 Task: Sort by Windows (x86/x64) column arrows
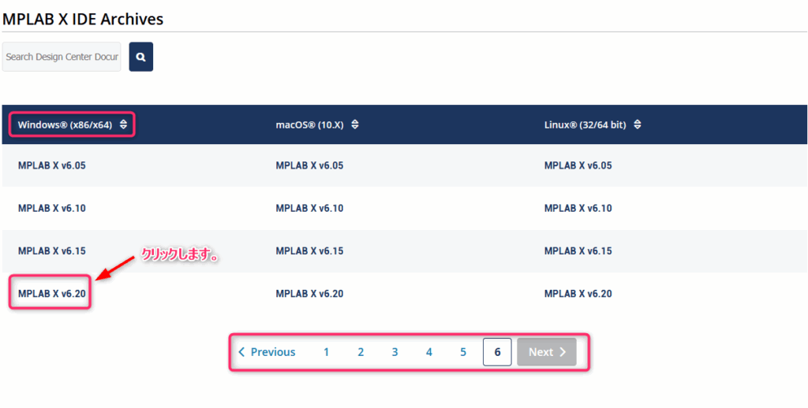123,124
